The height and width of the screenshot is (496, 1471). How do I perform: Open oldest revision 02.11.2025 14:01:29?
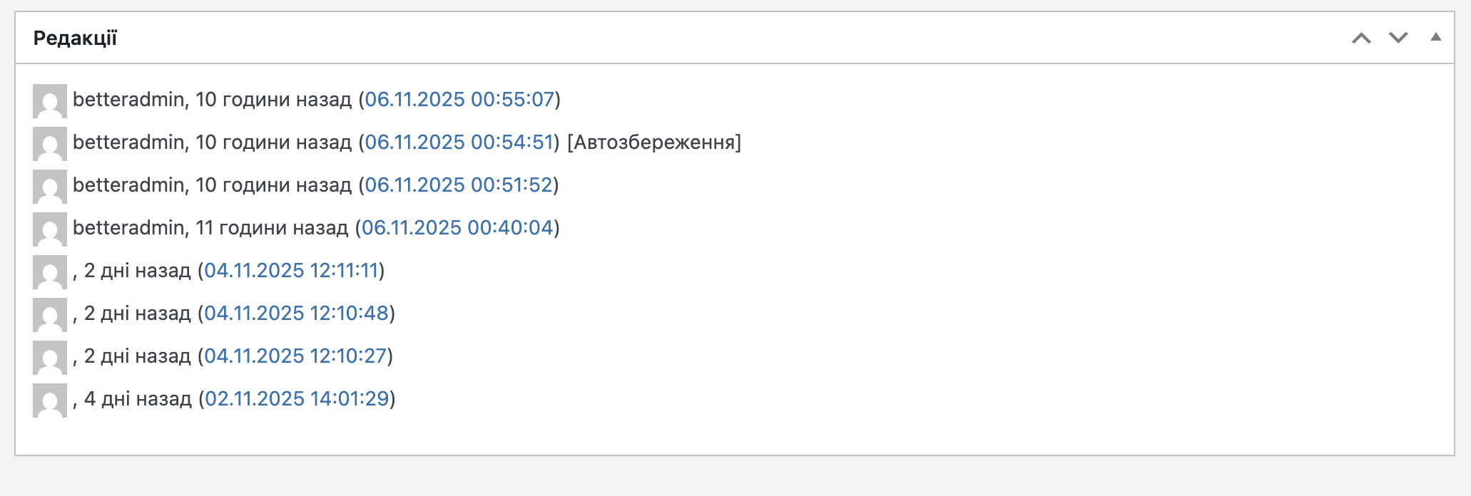pos(297,399)
